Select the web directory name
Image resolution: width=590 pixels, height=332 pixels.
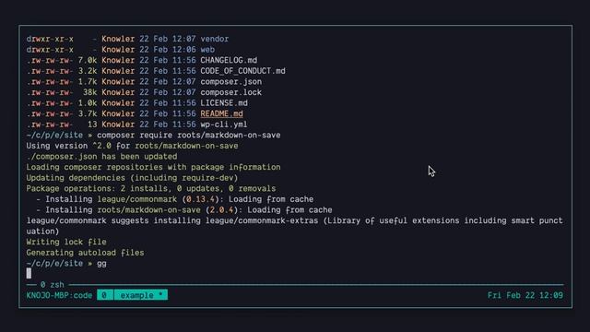(x=207, y=50)
